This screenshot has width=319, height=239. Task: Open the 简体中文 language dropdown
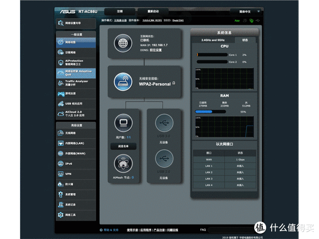pyautogui.click(x=246, y=11)
